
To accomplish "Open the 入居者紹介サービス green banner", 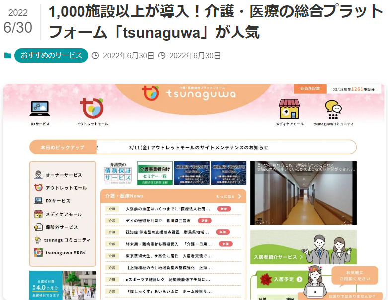I will [x=304, y=247].
